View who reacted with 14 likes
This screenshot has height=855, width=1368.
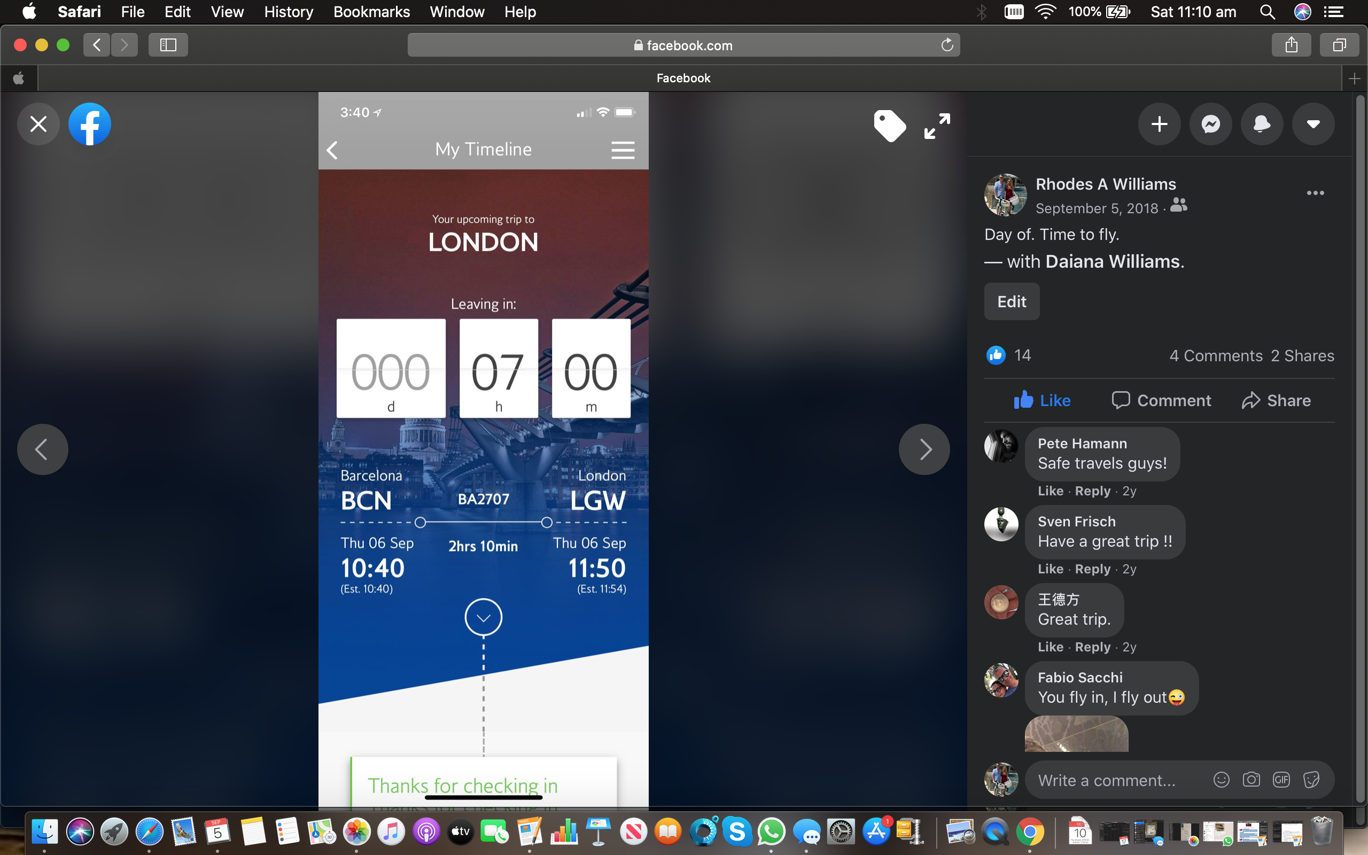coord(1009,355)
